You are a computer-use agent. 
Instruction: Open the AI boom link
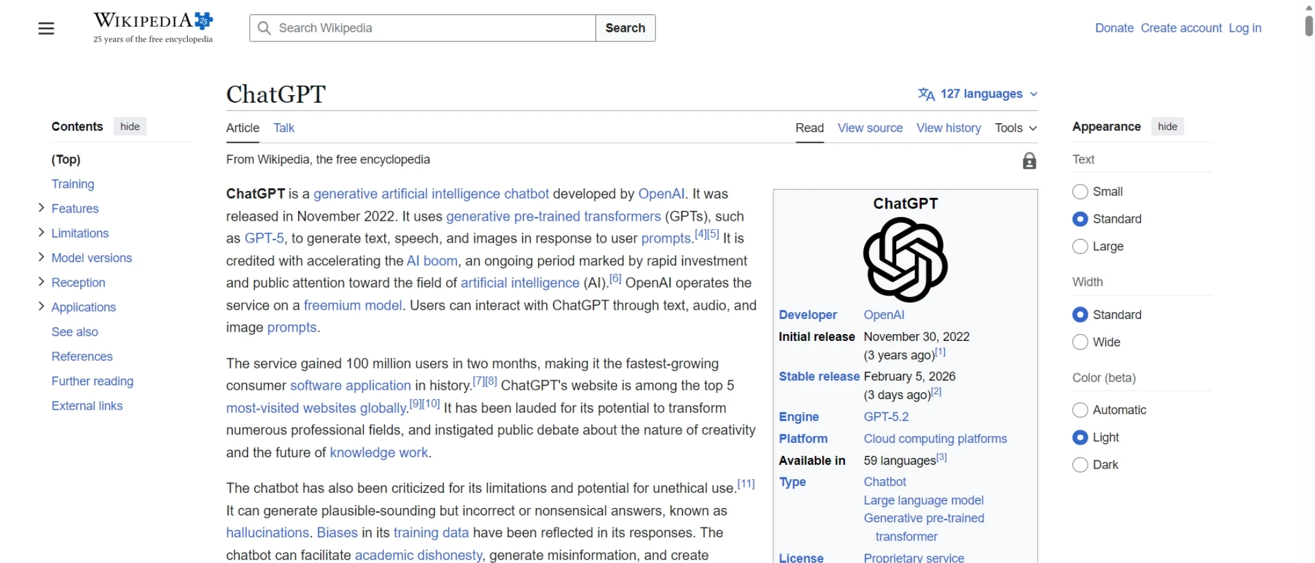tap(432, 261)
